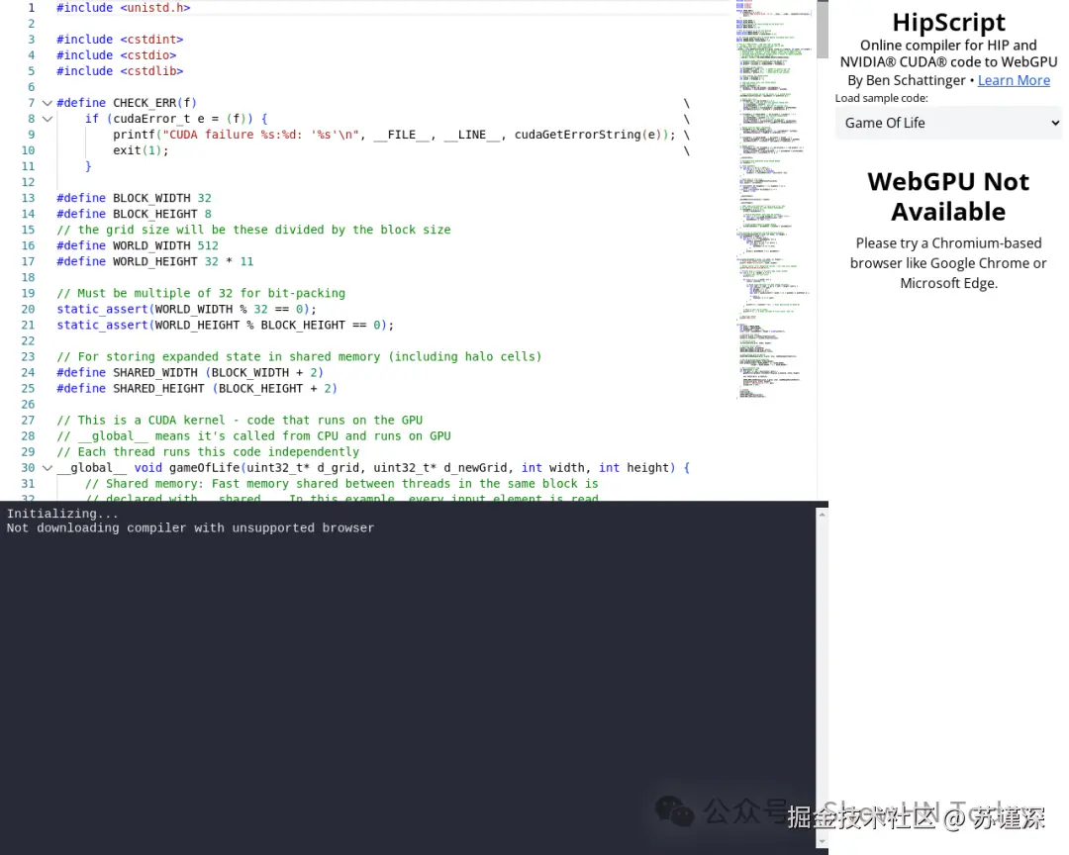Click the '#define BLOCK_HEIGHT 8' line

(x=135, y=214)
